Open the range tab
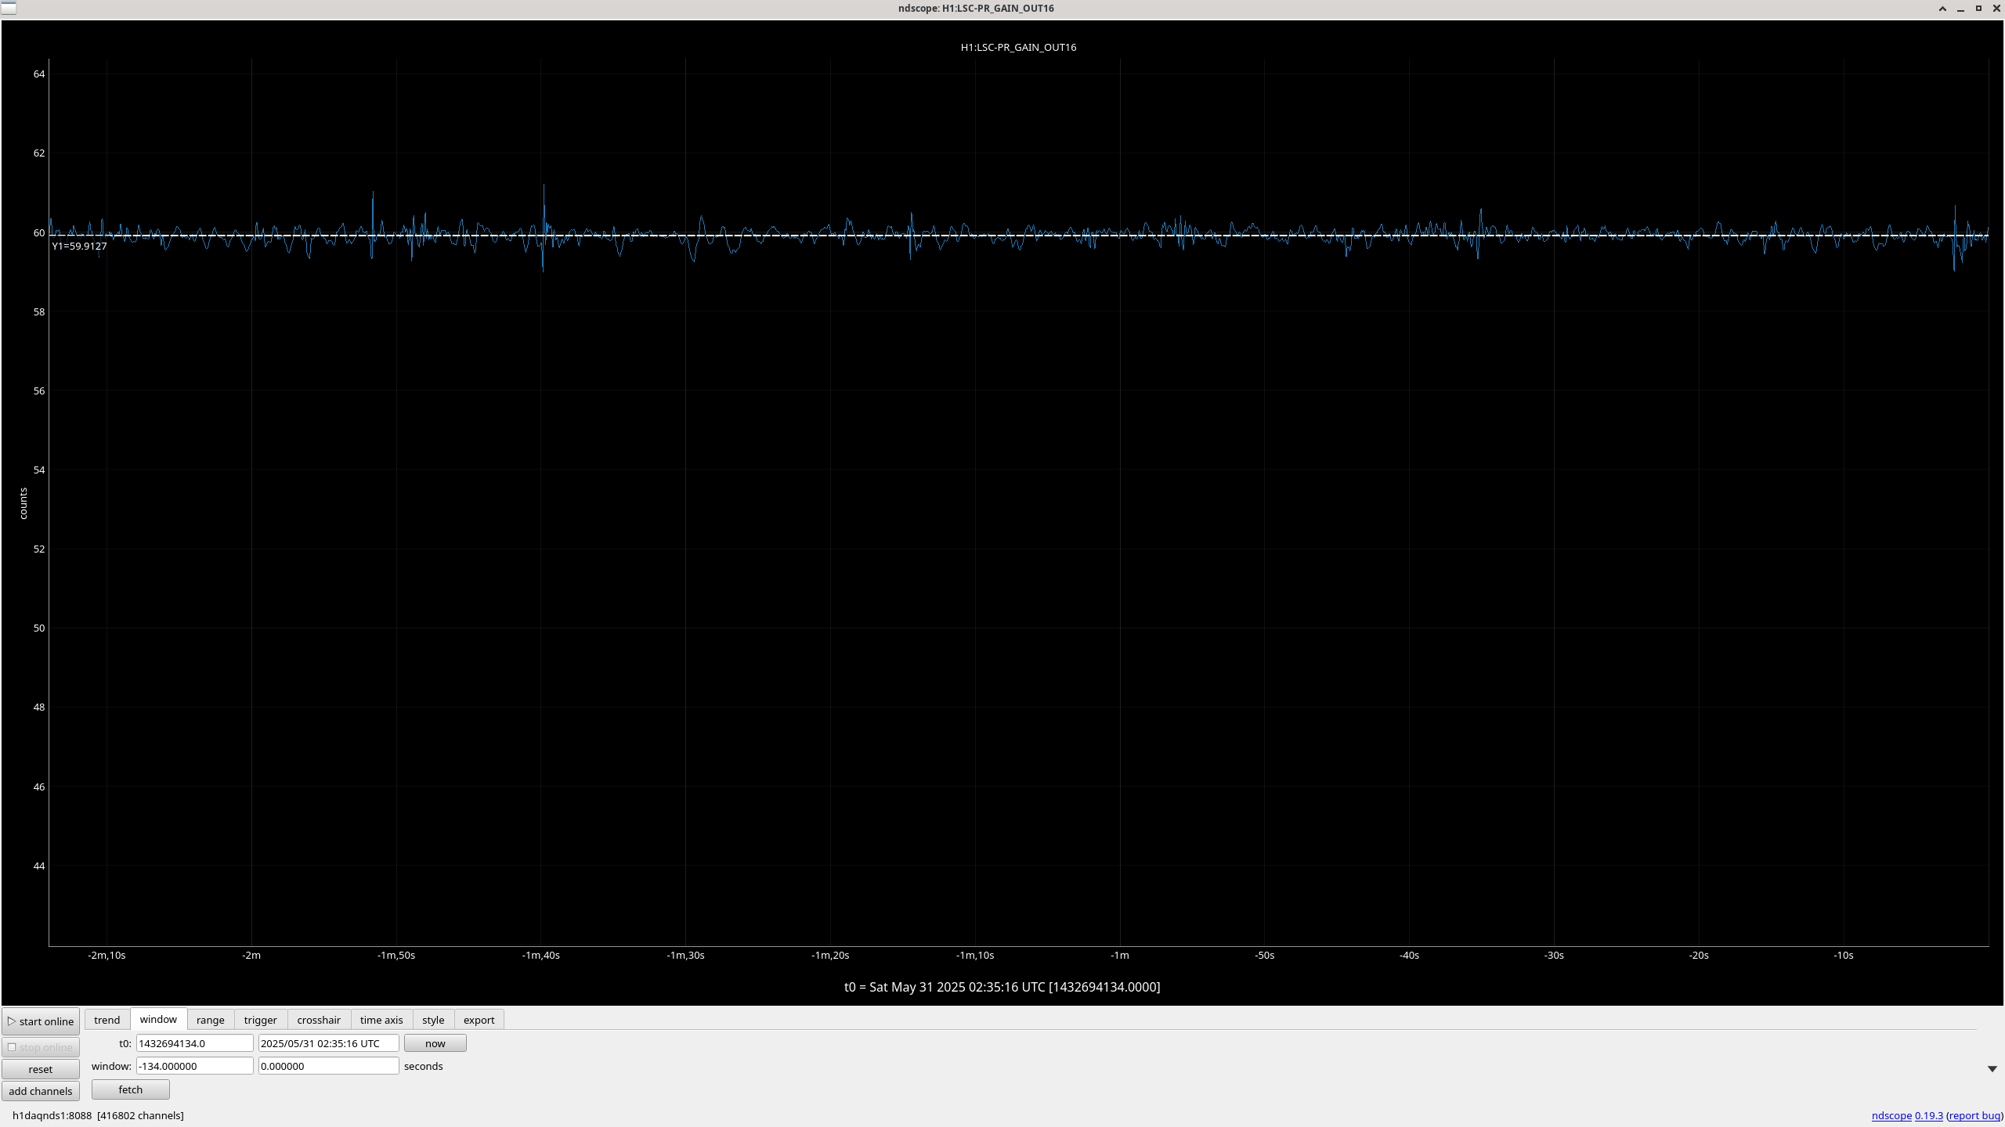This screenshot has width=2005, height=1127. click(211, 1020)
